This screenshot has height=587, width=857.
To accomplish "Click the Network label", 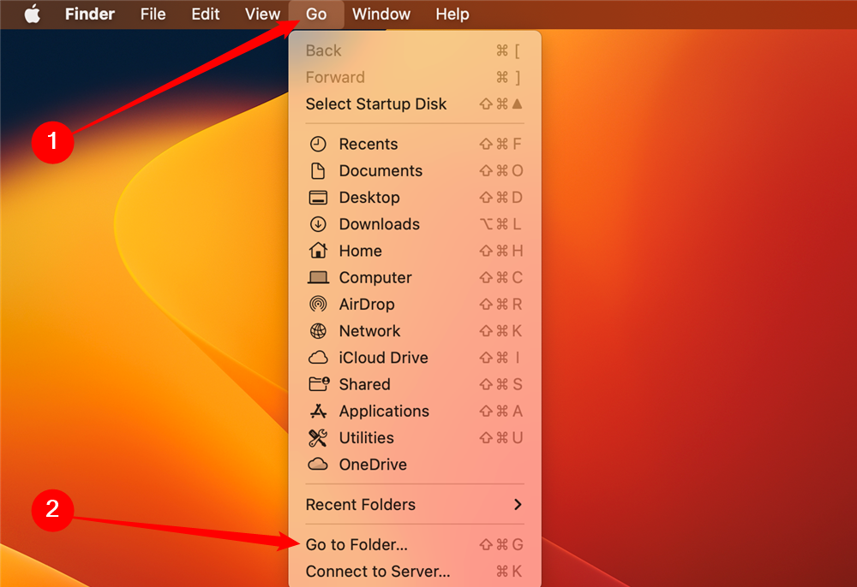I will pos(370,331).
